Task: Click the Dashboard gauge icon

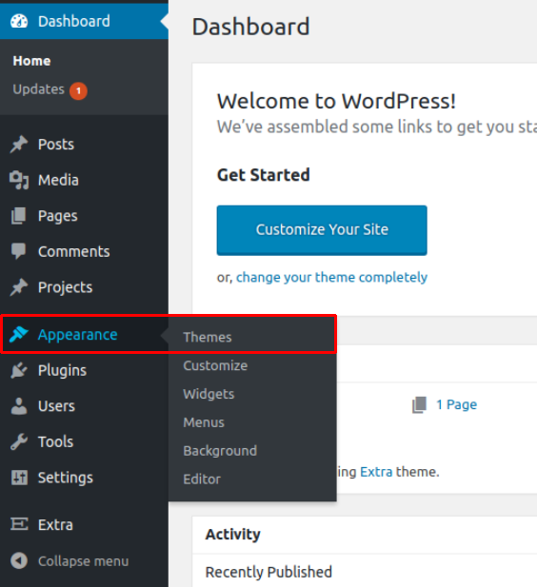Action: tap(19, 21)
